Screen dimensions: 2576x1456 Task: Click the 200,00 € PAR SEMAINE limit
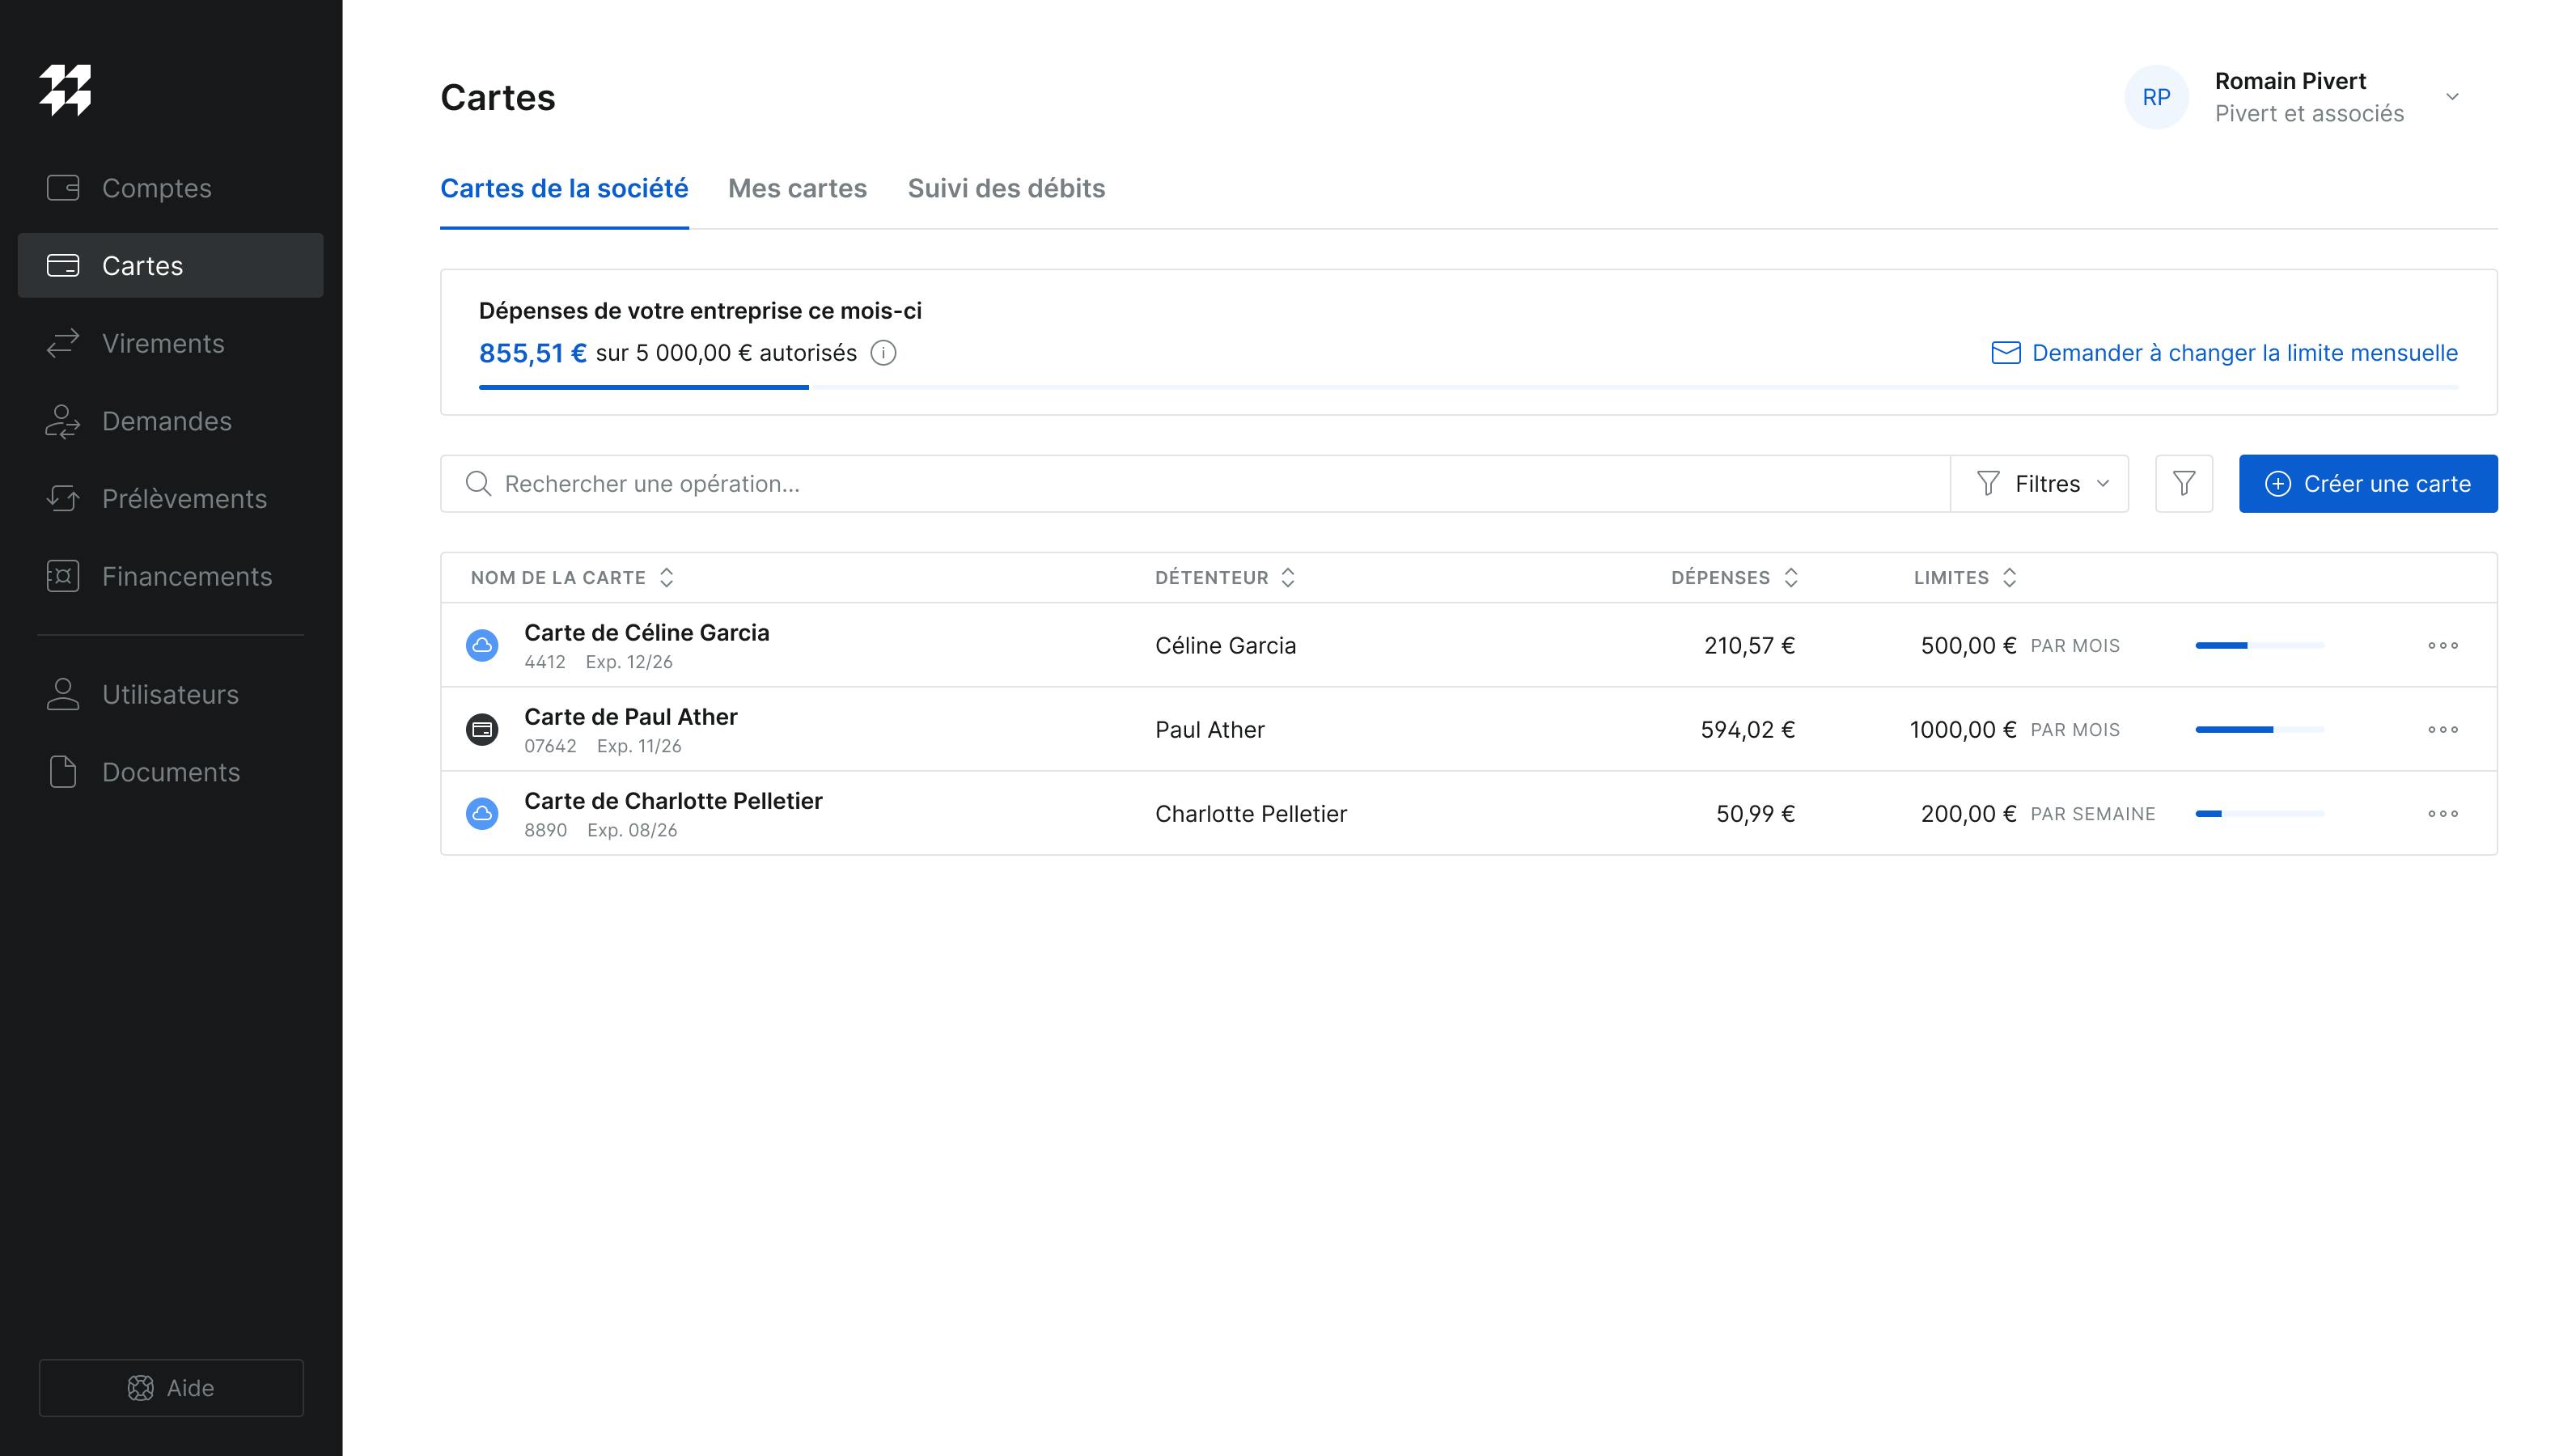pyautogui.click(x=2038, y=814)
